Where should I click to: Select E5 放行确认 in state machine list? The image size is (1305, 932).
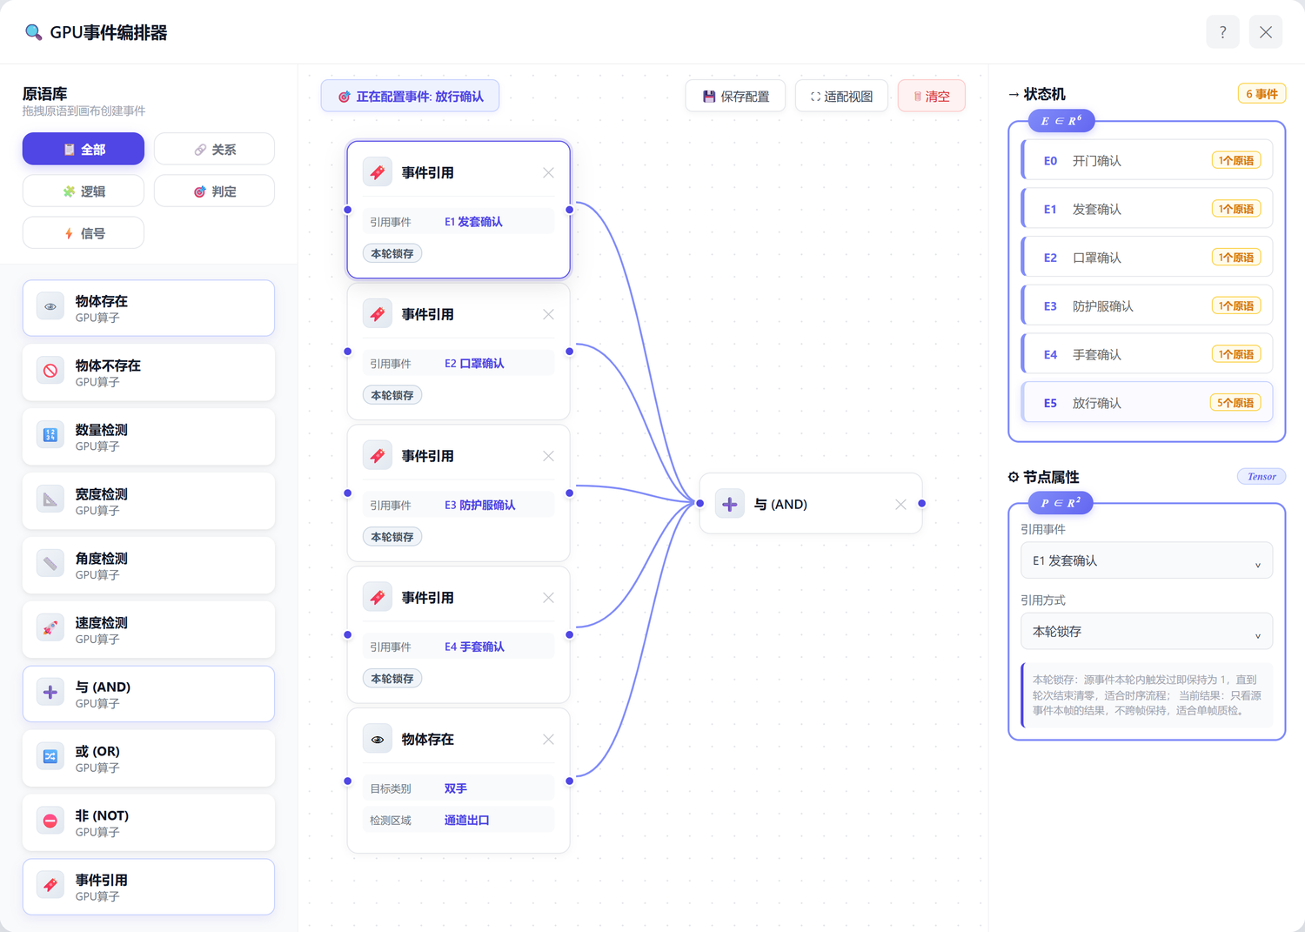(1147, 403)
